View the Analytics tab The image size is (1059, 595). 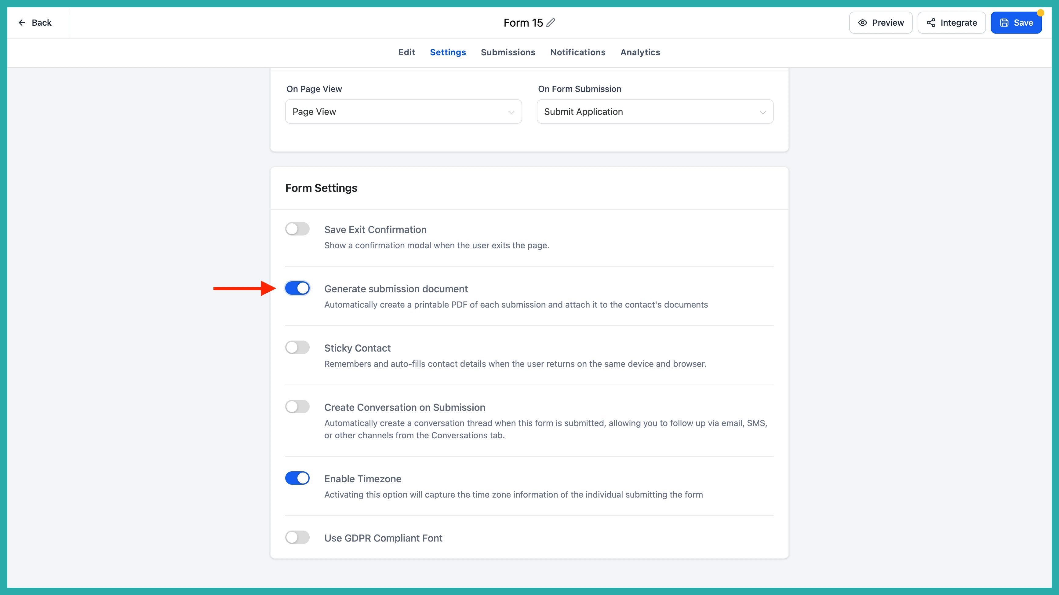pos(640,52)
